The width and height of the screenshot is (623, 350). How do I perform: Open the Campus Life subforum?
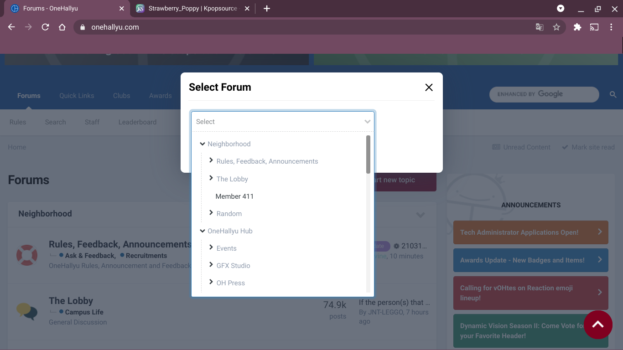pos(84,312)
